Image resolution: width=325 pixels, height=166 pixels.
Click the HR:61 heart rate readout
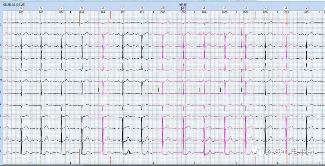pyautogui.click(x=183, y=4)
